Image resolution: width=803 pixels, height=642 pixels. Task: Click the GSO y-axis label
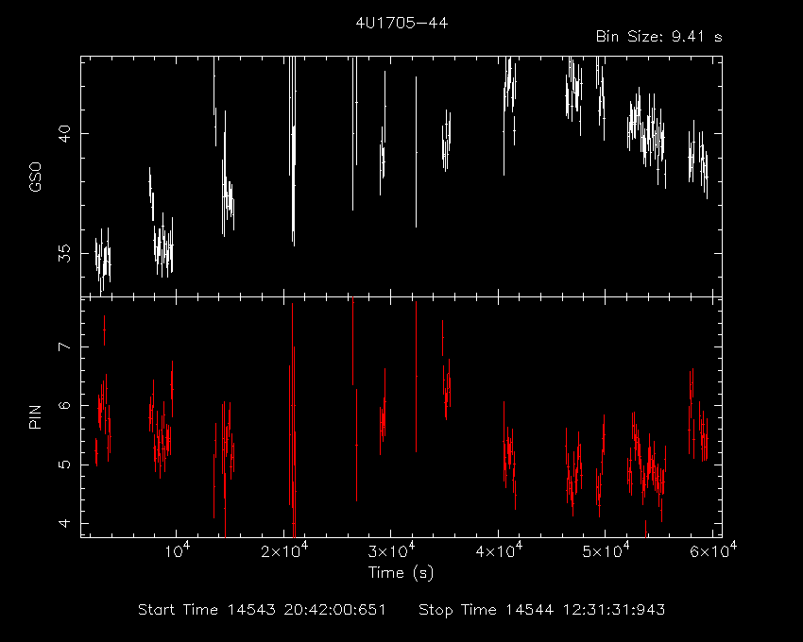(35, 177)
